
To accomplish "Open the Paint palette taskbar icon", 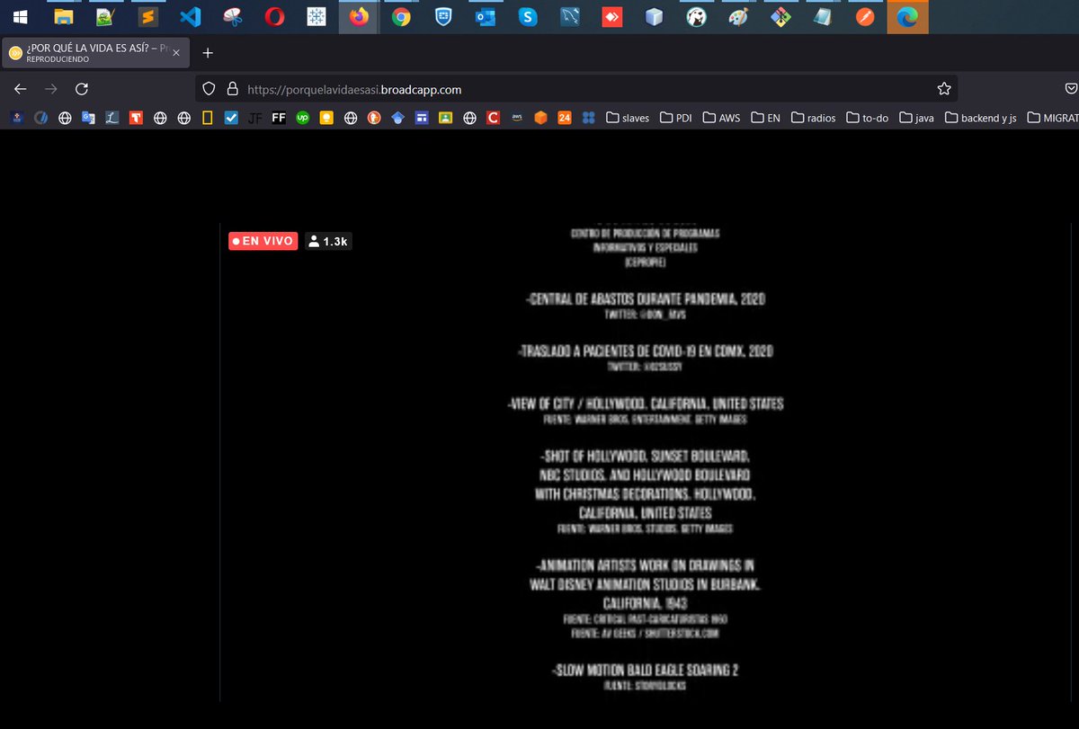I will pos(737,16).
